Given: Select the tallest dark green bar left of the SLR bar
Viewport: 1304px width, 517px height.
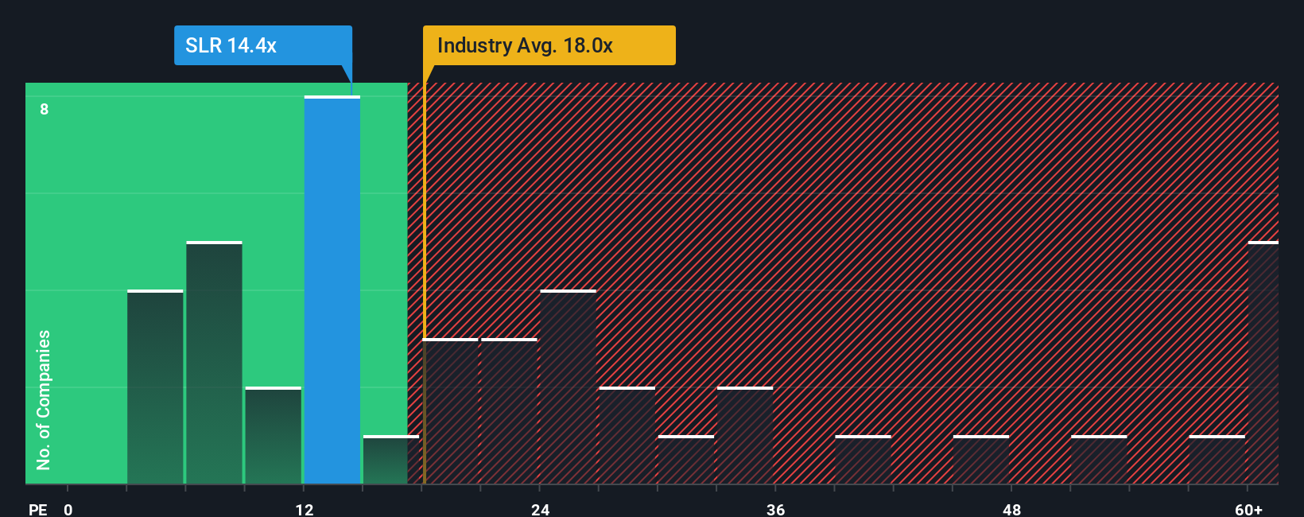Looking at the screenshot, I should click(214, 363).
